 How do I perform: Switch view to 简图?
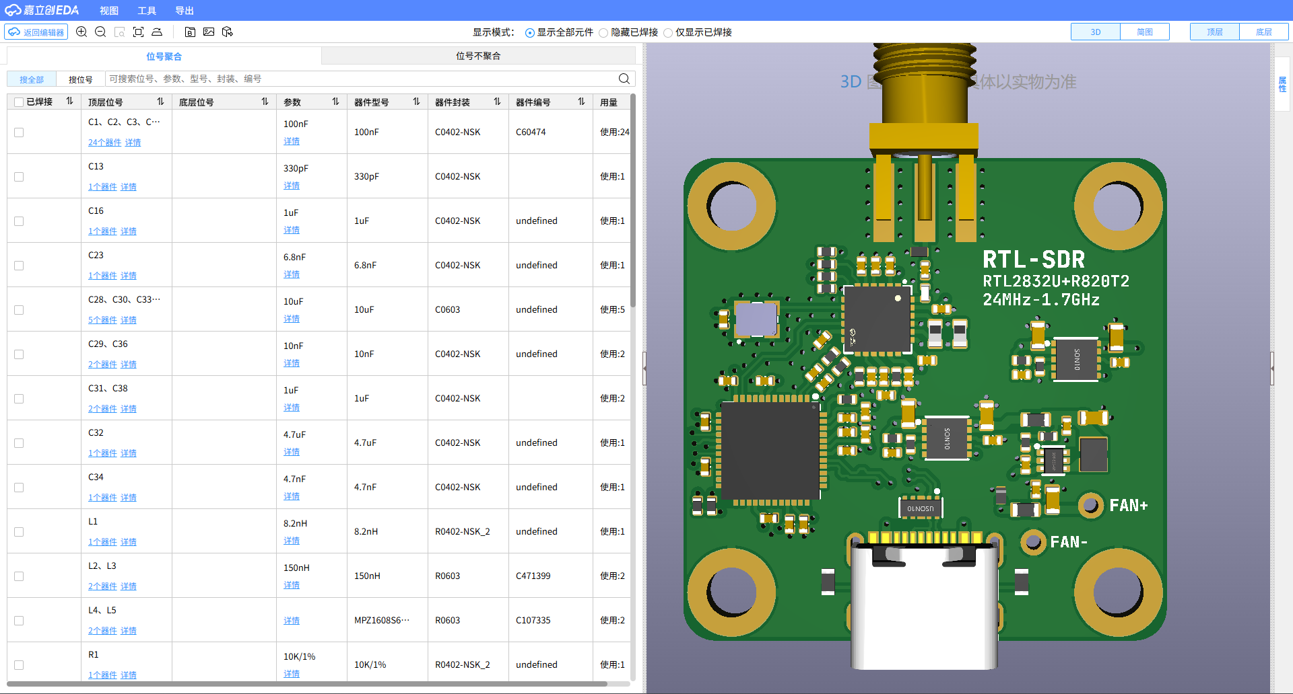(1145, 32)
